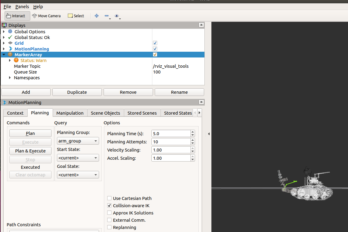Image resolution: width=348 pixels, height=232 pixels.
Task: Expand the Namespaces row
Action: 10,77
